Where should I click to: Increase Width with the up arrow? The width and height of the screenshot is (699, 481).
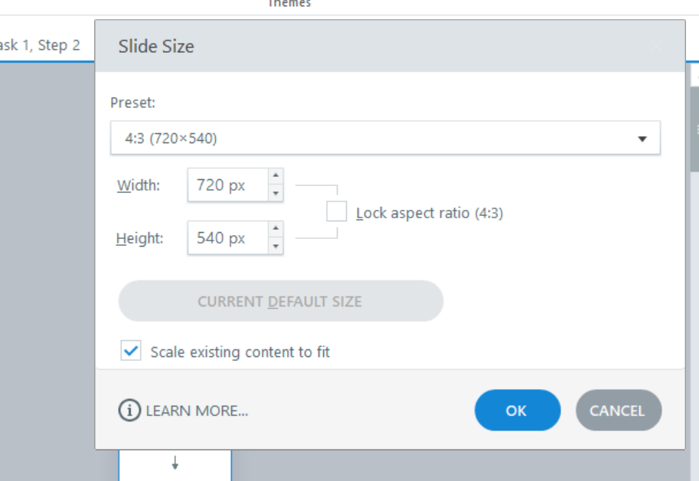click(276, 176)
